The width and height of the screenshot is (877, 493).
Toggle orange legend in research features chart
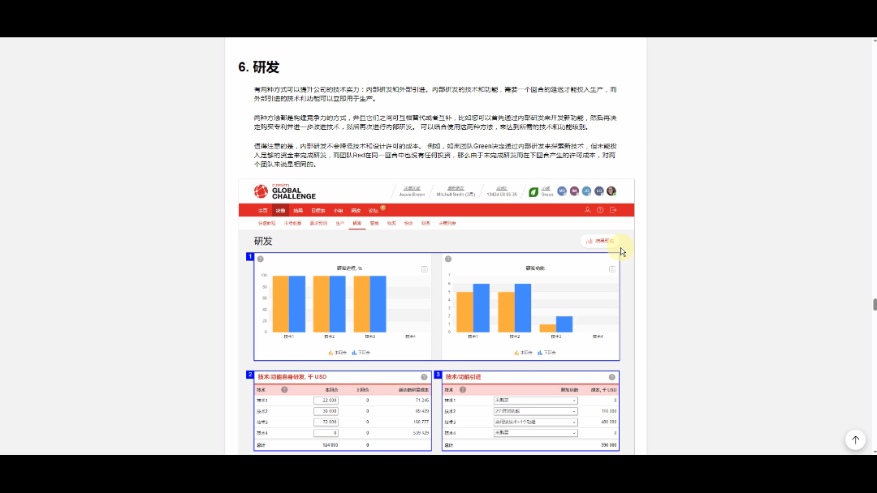(524, 353)
